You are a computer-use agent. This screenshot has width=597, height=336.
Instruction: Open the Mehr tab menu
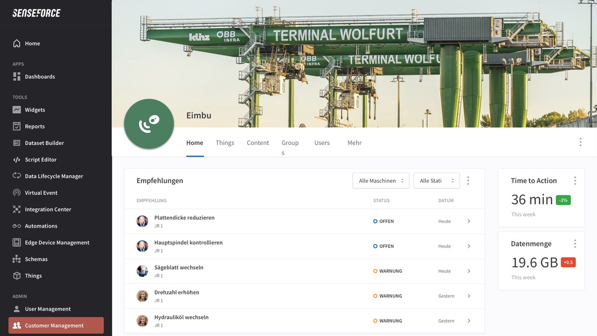point(354,143)
